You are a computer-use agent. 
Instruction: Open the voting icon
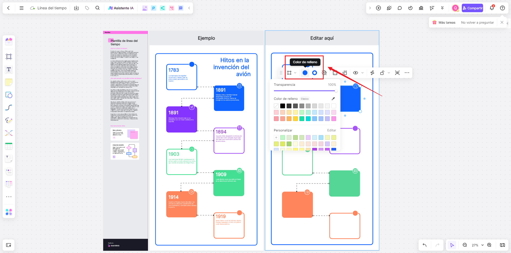(421, 8)
